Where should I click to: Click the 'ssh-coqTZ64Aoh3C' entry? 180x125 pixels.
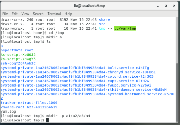tap(18, 63)
